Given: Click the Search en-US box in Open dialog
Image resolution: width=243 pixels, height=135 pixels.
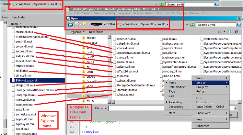Looking at the screenshot, I should 216,25.
